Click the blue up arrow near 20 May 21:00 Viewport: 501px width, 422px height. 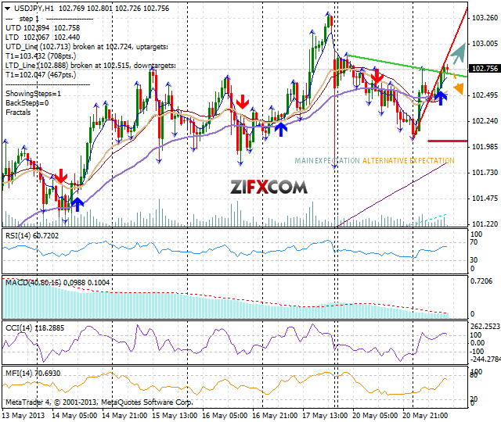pyautogui.click(x=441, y=98)
